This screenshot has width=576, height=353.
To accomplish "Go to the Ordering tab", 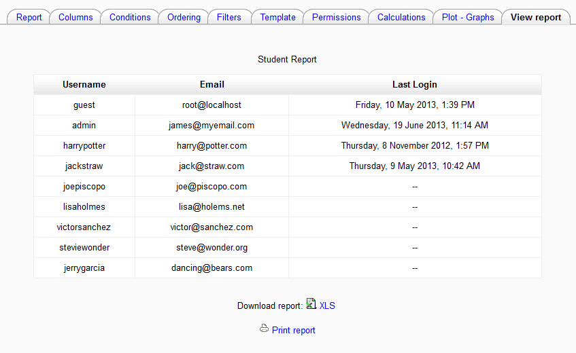I will click(x=184, y=17).
